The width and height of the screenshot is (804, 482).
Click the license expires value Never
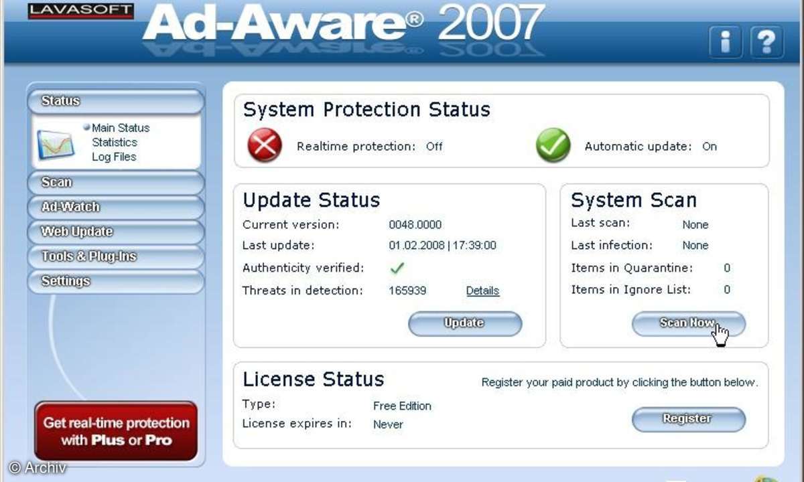point(388,424)
